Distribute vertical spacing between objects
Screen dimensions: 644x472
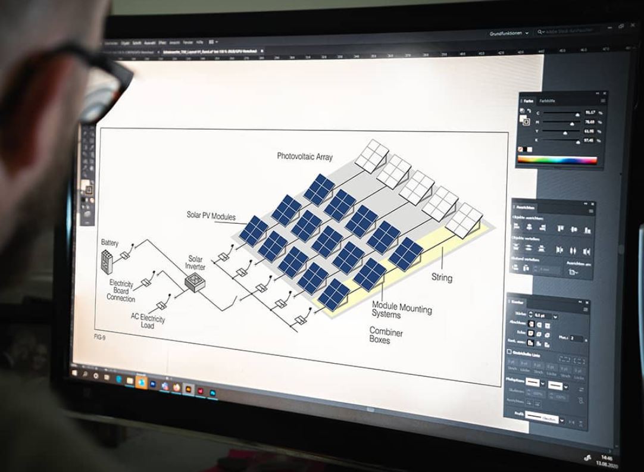pyautogui.click(x=515, y=267)
